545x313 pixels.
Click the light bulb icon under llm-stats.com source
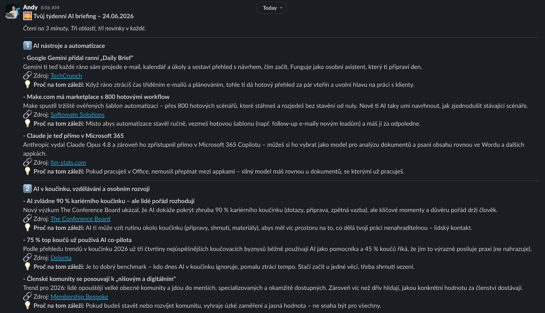pos(28,171)
